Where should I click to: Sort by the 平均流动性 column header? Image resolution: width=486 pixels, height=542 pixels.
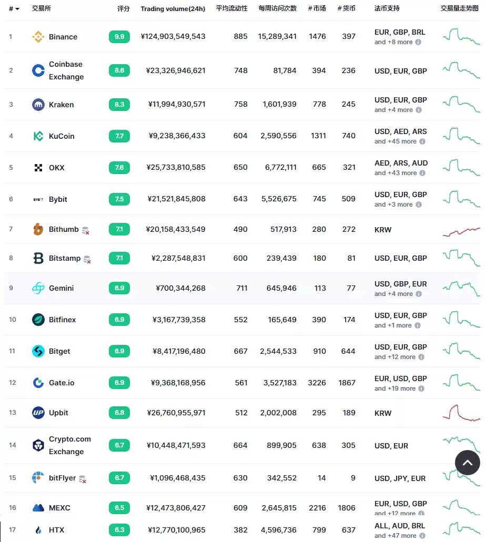pos(231,8)
